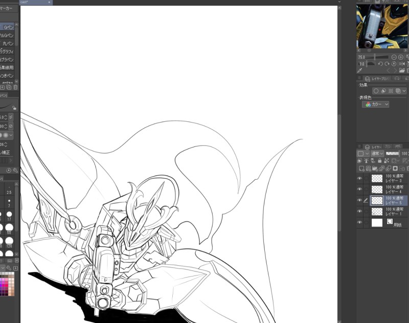The width and height of the screenshot is (409, 323).
Task: Open the tool property wrench settings
Action: point(15,170)
